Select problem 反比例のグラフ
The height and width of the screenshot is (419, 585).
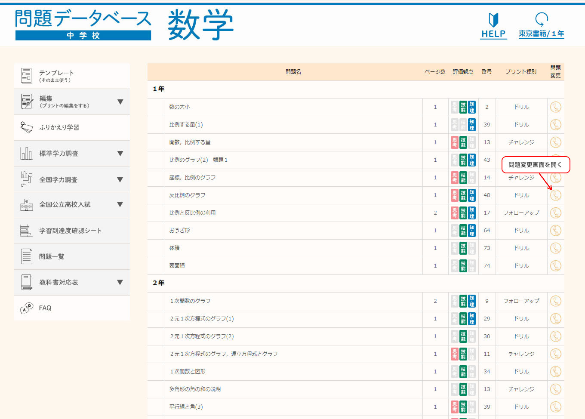187,195
